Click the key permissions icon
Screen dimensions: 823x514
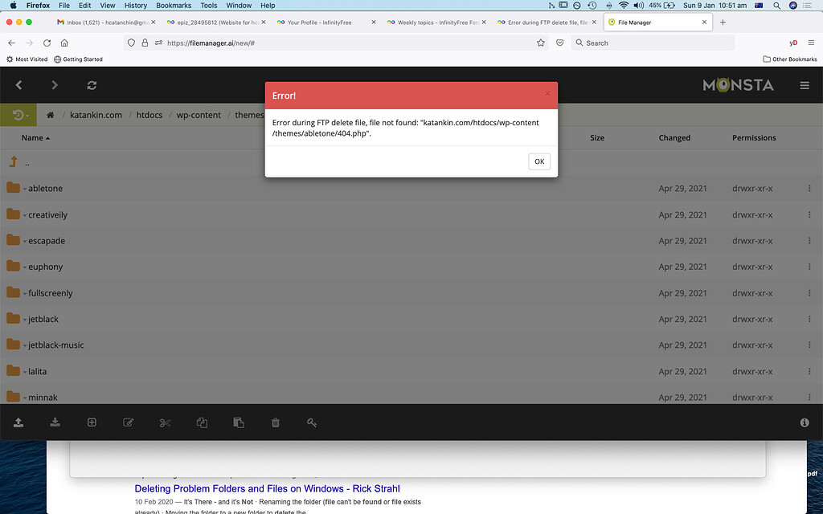coord(312,422)
